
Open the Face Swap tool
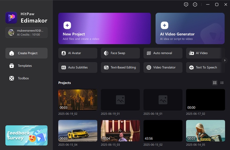pos(120,53)
